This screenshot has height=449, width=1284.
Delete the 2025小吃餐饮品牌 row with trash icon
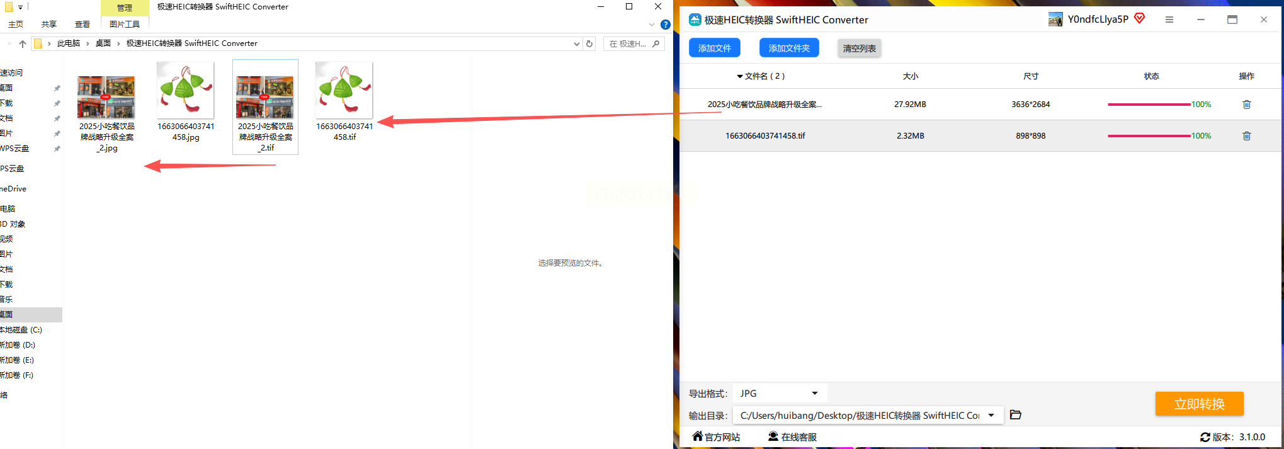pos(1246,105)
